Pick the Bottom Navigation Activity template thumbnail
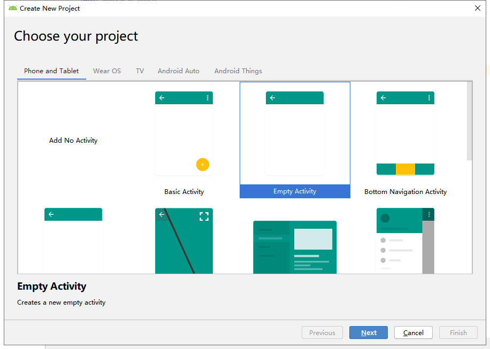The height and width of the screenshot is (349, 490). [405, 133]
